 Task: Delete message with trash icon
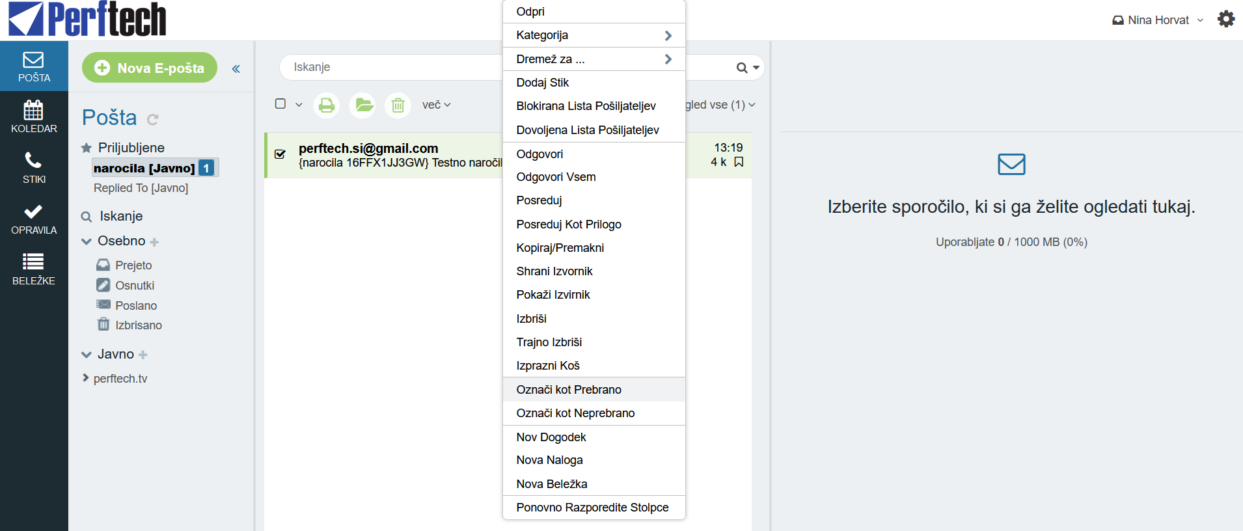click(x=398, y=105)
